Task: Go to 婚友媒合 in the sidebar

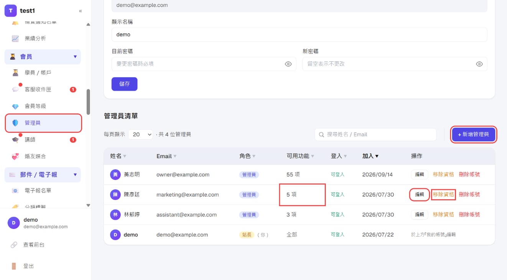Action: point(43,156)
